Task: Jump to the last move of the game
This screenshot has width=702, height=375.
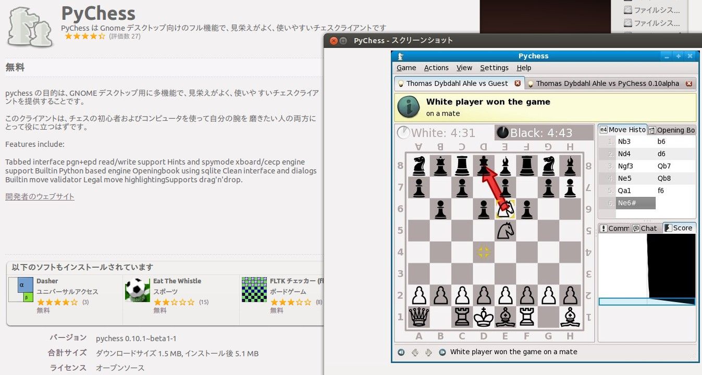Action: tap(442, 352)
